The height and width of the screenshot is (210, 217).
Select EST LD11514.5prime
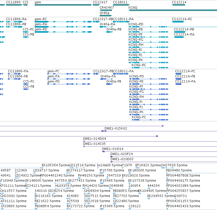(x=77, y=168)
